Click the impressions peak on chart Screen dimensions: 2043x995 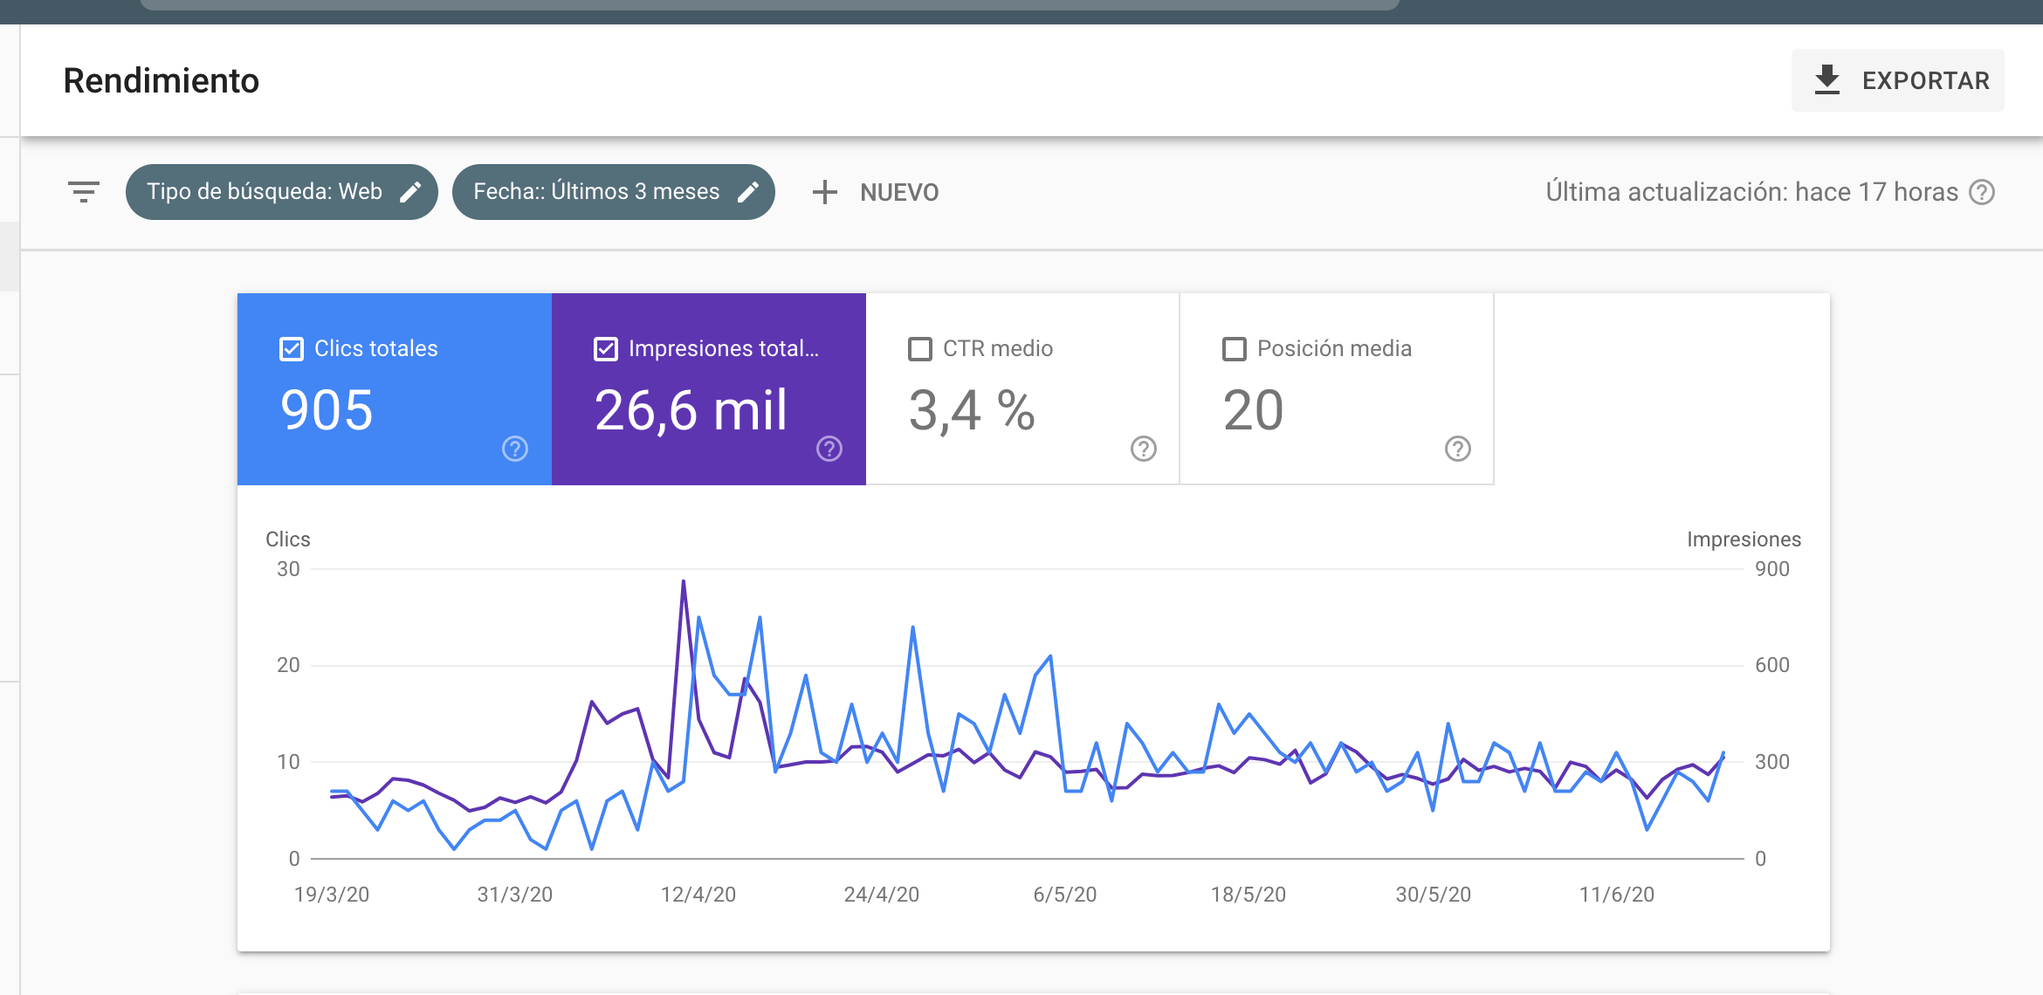(683, 581)
